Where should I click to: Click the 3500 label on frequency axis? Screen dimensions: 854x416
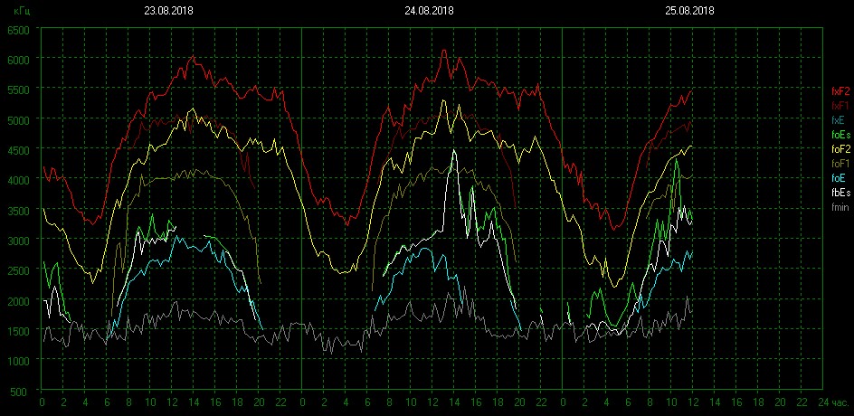pos(19,210)
